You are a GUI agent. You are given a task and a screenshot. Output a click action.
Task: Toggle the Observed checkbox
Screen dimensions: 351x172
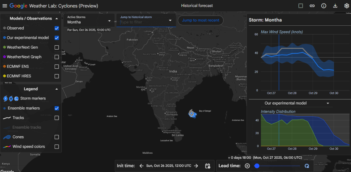(57, 28)
